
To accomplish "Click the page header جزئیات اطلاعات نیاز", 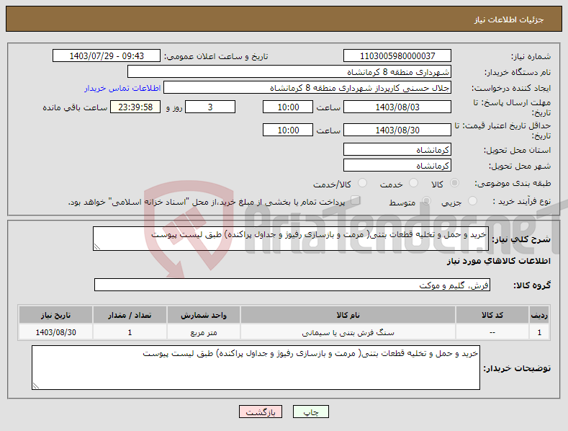I will click(509, 19).
